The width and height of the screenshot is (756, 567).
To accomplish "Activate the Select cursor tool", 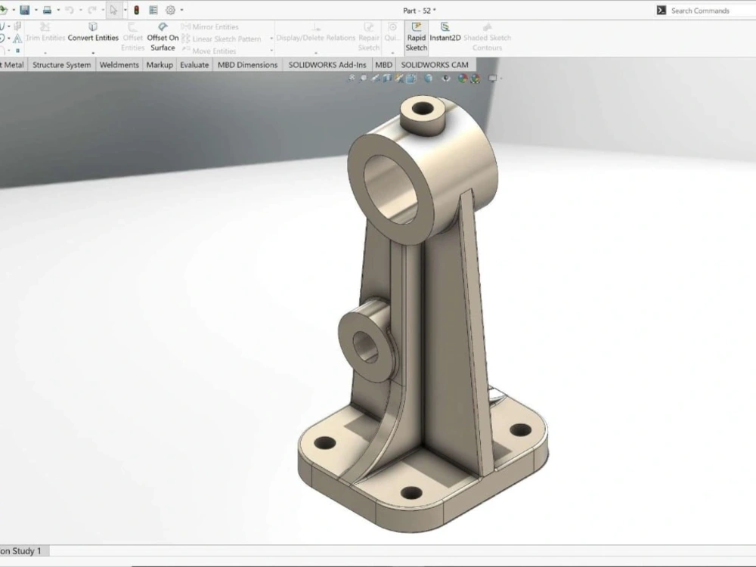I will [114, 10].
